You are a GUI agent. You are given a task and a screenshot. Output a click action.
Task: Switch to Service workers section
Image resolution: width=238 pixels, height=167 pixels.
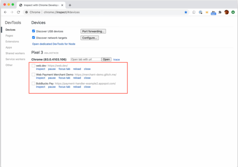pyautogui.click(x=15, y=59)
